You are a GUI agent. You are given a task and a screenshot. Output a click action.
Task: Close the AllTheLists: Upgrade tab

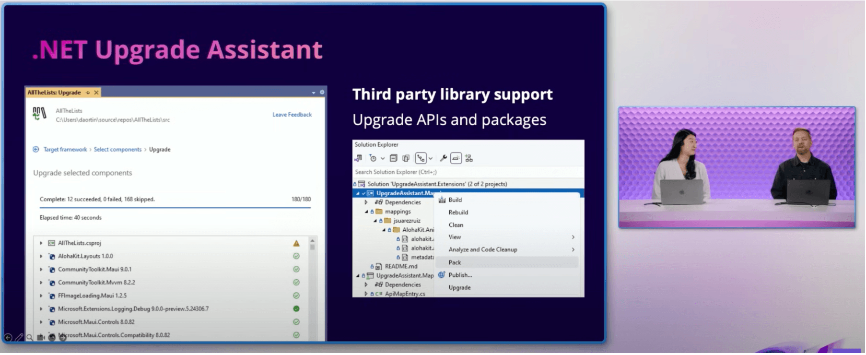coord(96,93)
